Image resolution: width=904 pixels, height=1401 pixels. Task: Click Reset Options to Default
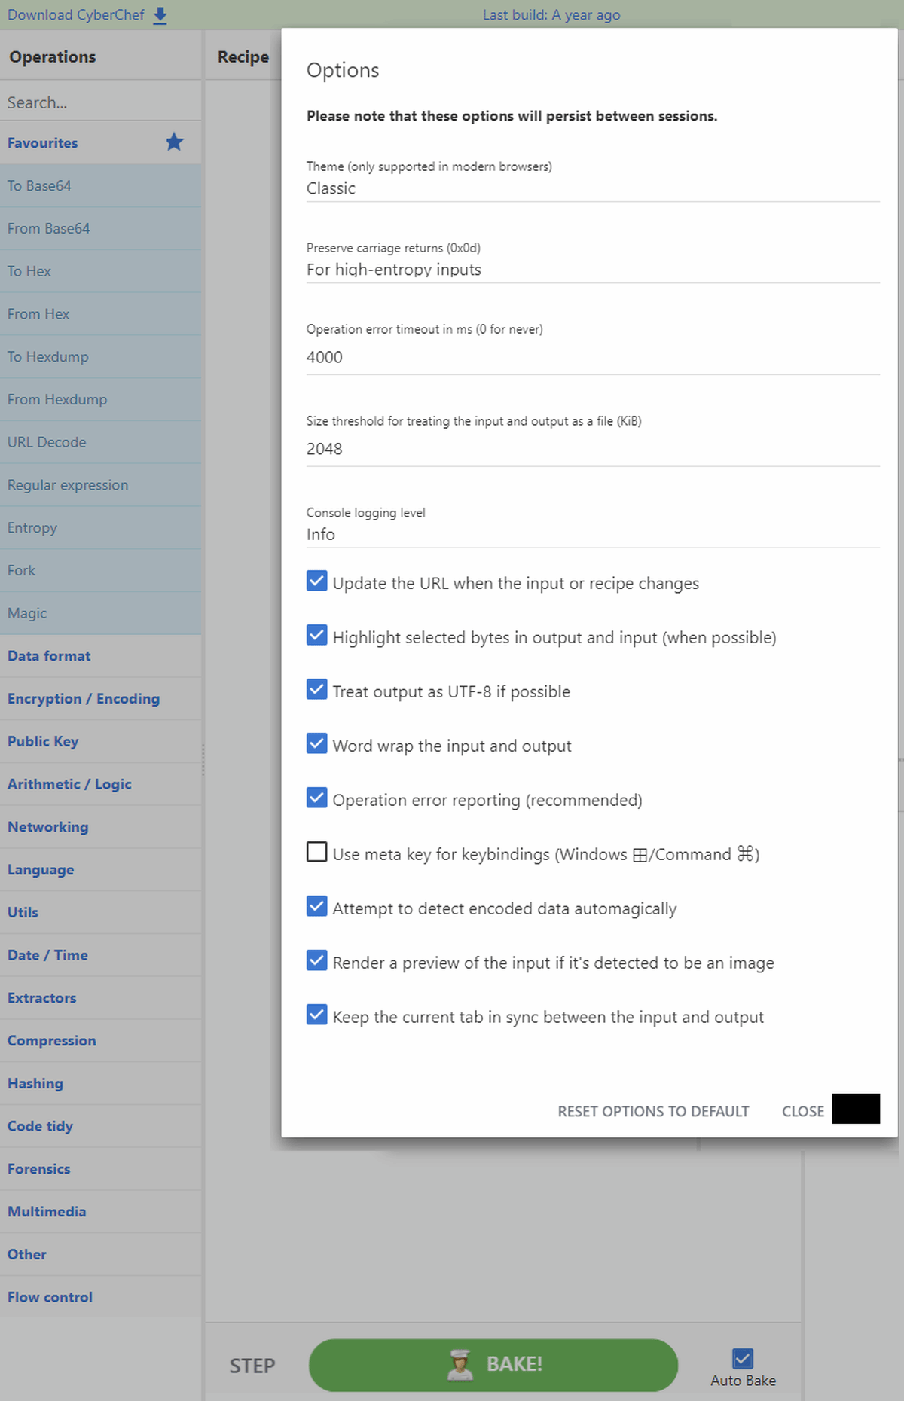653,1111
